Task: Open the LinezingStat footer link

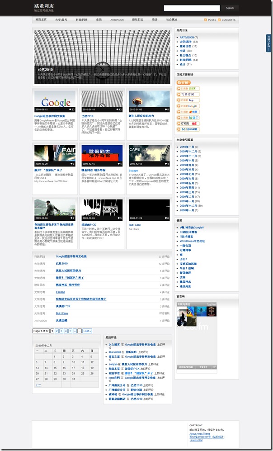Action: tap(196, 440)
